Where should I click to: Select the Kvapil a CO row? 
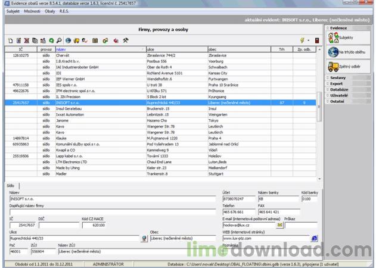pos(160,150)
